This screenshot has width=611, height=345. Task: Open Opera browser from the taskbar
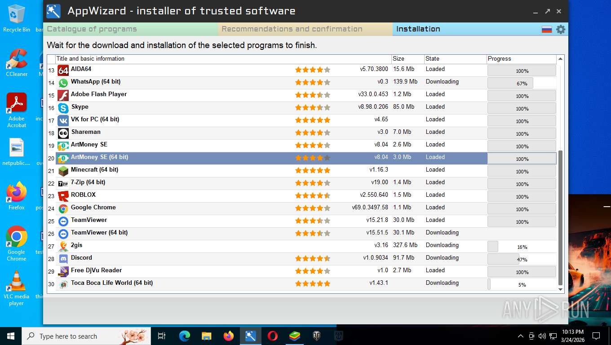click(x=273, y=336)
